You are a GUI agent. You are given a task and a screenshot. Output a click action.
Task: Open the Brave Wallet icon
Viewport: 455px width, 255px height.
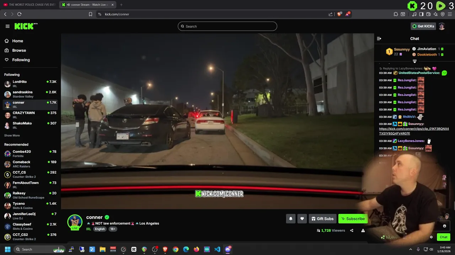(x=428, y=14)
